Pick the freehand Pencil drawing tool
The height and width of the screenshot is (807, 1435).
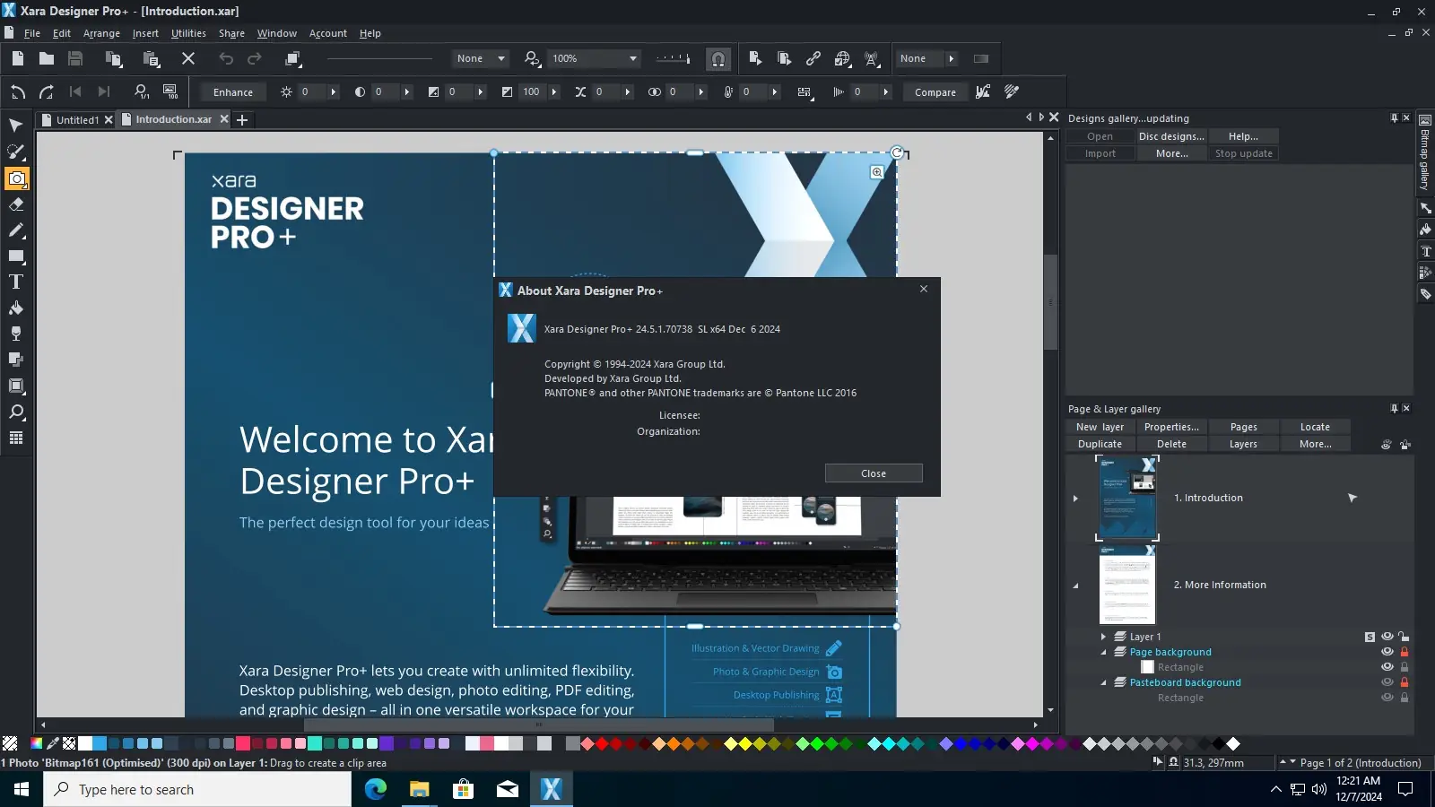(16, 230)
